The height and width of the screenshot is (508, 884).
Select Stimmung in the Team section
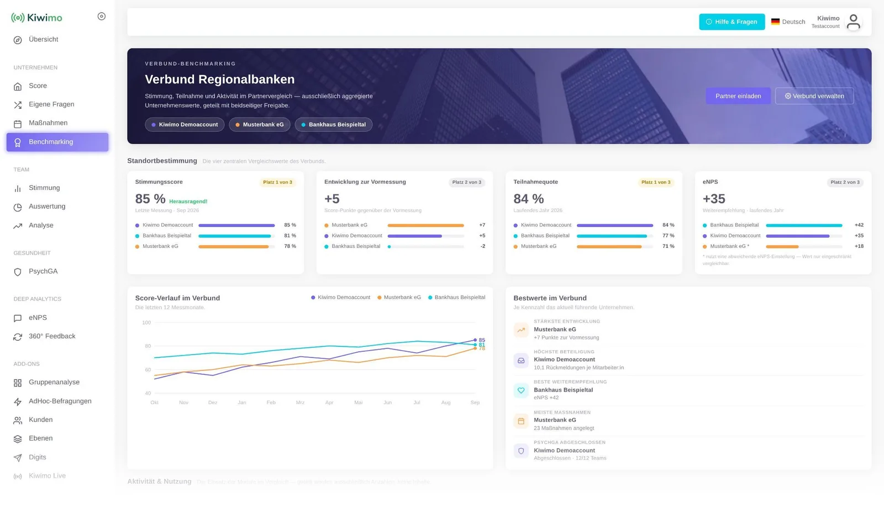point(57,188)
